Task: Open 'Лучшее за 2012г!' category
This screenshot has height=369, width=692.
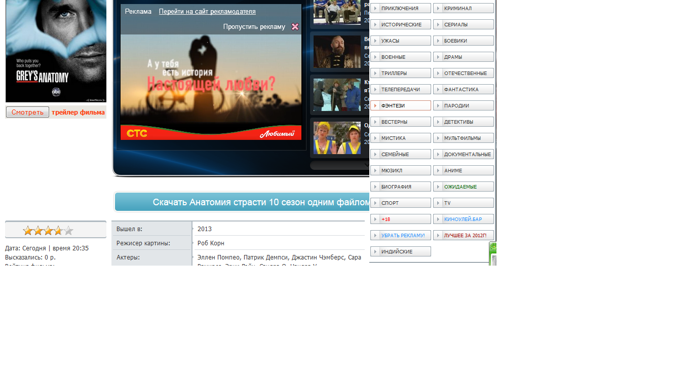Action: pyautogui.click(x=464, y=236)
